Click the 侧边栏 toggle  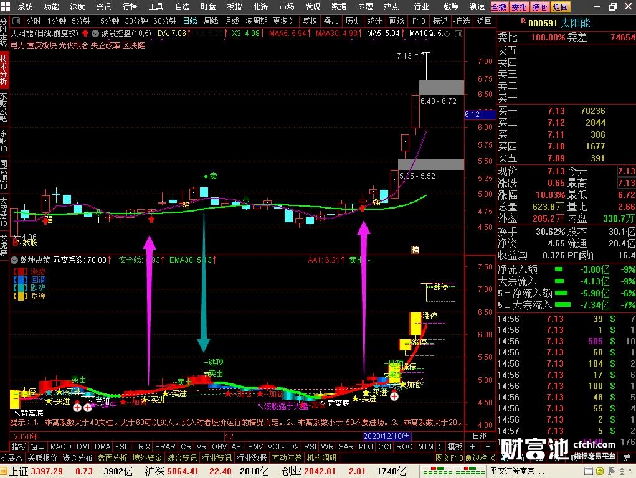click(x=477, y=457)
